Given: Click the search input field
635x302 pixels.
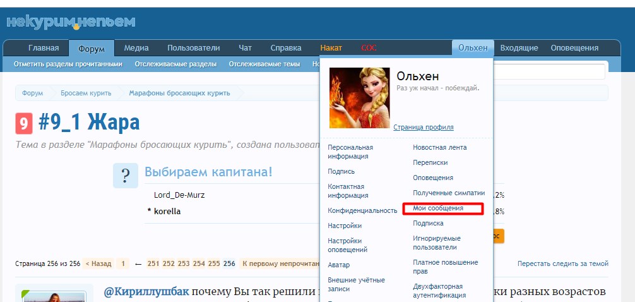Looking at the screenshot, I should click(549, 72).
